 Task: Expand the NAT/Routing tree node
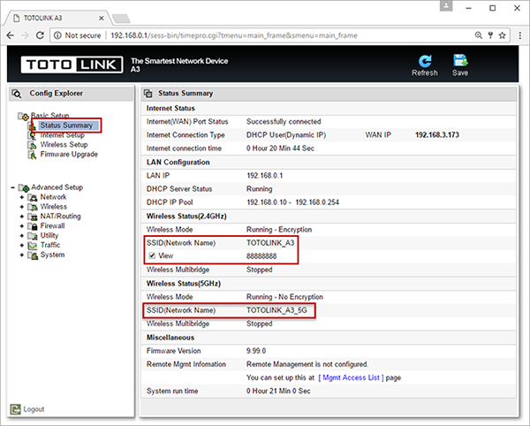[22, 217]
